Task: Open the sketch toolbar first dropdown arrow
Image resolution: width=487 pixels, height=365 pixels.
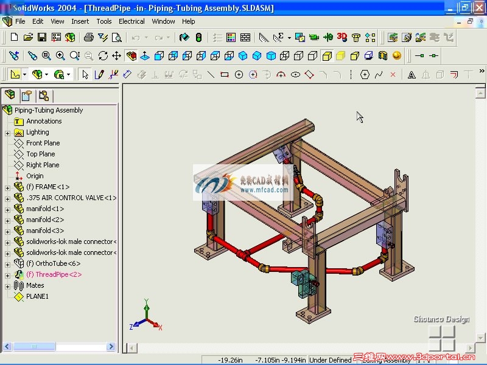Action: click(x=24, y=74)
